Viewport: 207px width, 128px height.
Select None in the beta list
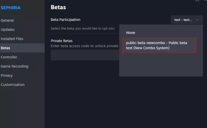[x=131, y=33]
